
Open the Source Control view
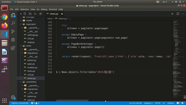click(13, 32)
